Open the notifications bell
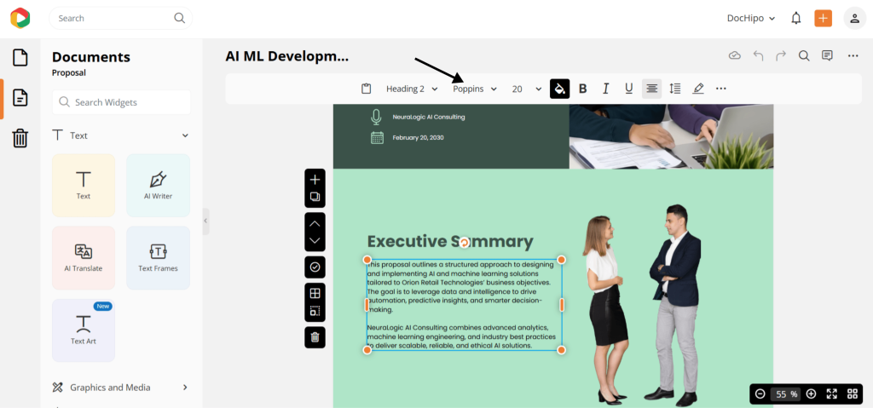The height and width of the screenshot is (408, 873). pyautogui.click(x=796, y=19)
